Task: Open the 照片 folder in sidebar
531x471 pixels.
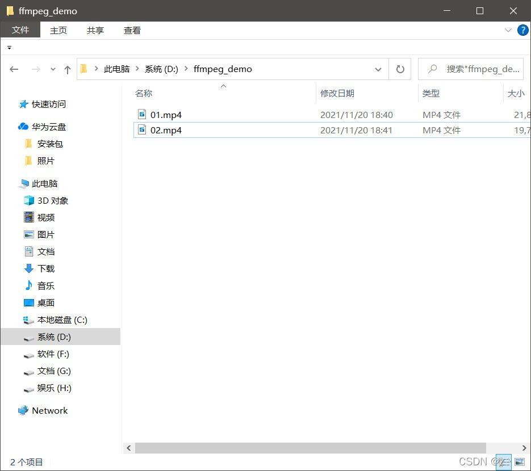Action: click(x=46, y=161)
